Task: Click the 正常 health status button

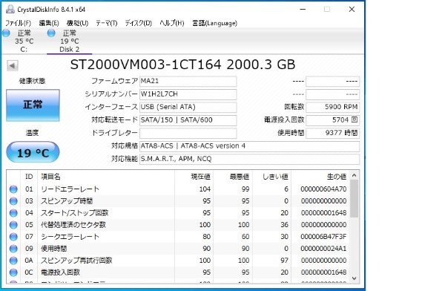Action: (33, 105)
